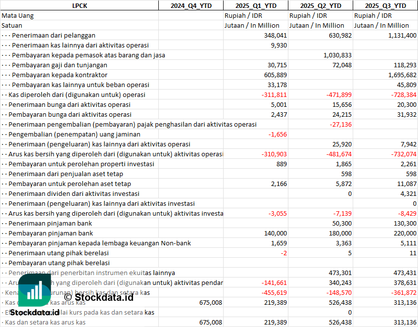This screenshot has width=418, height=327.
Task: Select red value -455,619
Action: pyautogui.click(x=274, y=293)
